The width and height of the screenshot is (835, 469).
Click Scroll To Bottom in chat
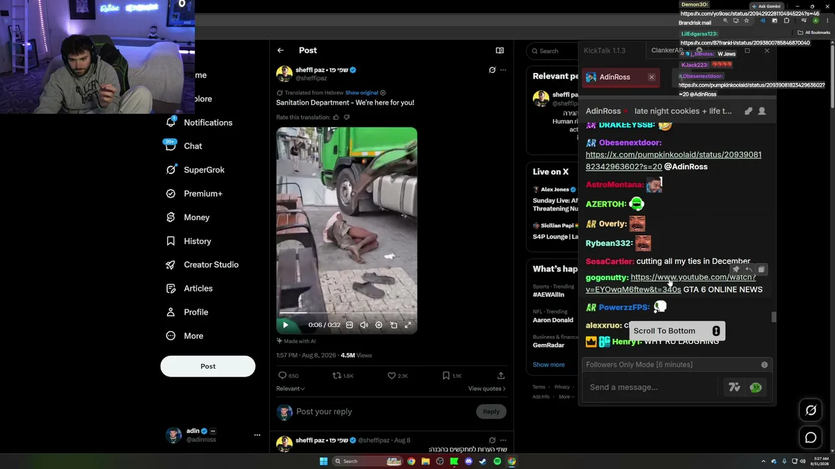click(677, 331)
